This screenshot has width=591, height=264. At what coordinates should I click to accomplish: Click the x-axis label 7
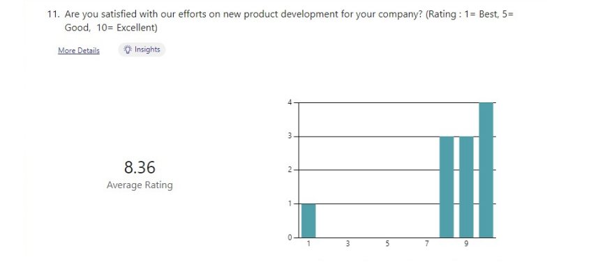tap(426, 244)
